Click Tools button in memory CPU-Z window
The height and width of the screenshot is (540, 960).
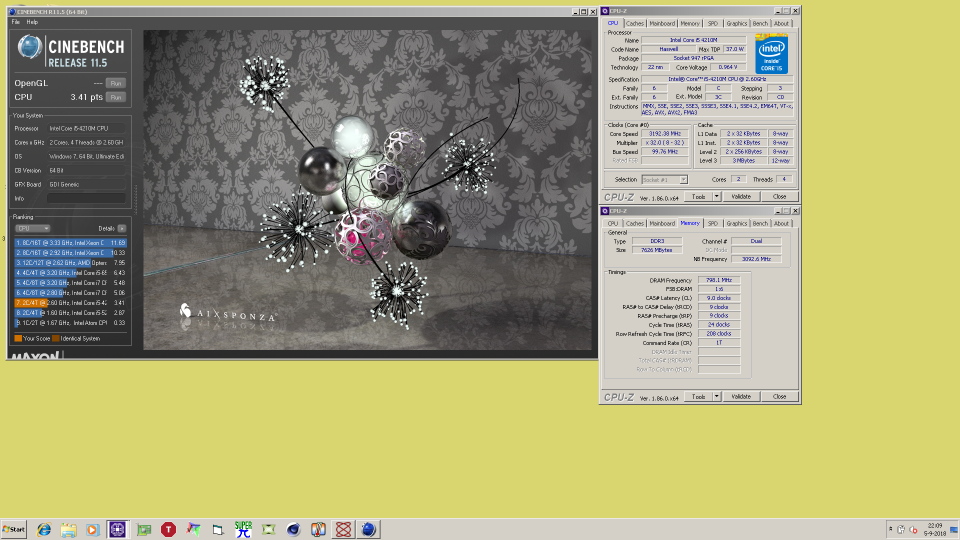(x=698, y=397)
